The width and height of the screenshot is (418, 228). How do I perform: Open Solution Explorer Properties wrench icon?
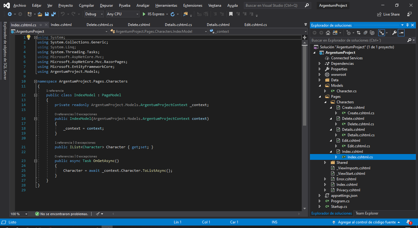coord(394,33)
